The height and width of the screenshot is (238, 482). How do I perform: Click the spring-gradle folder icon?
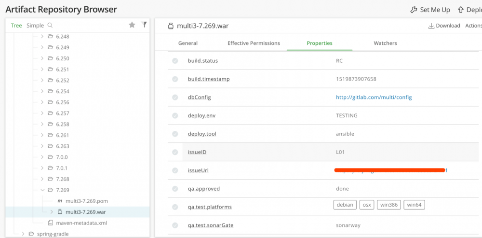(x=31, y=234)
